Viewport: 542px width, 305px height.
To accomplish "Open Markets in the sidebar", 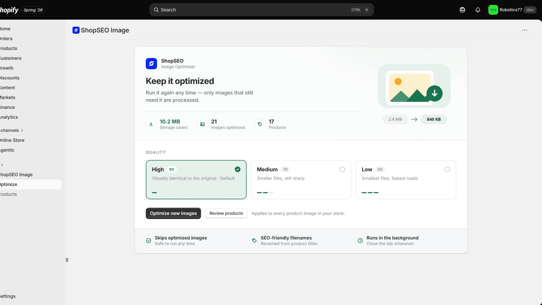I will [x=7, y=98].
